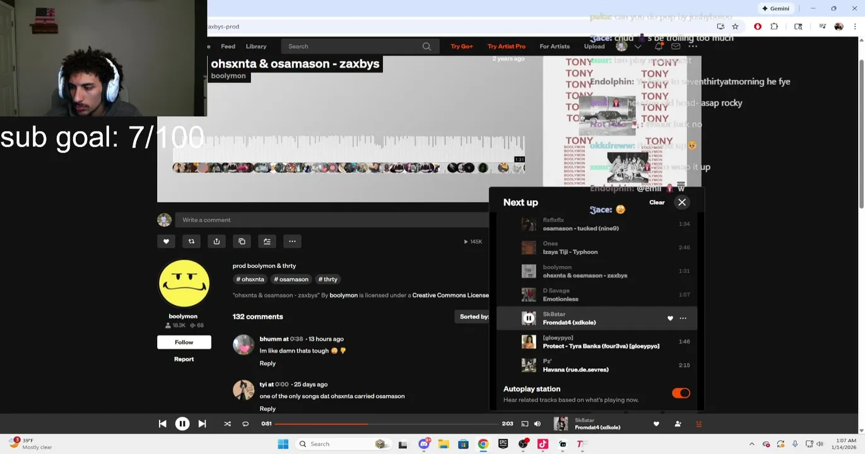Open TikTok from the taskbar
The image size is (865, 454).
543,445
